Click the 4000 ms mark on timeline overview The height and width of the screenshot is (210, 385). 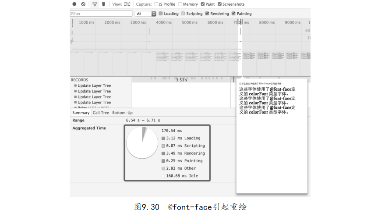point(164,22)
